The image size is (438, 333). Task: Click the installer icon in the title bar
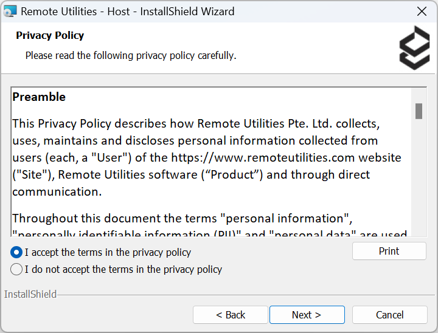[x=10, y=12]
